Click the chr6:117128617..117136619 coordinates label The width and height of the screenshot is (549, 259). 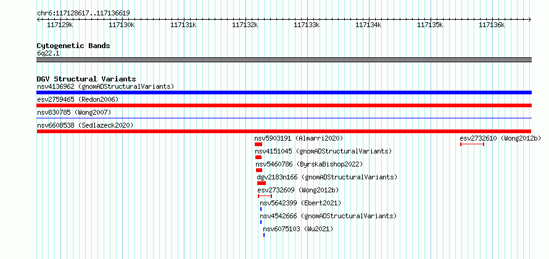tap(83, 13)
